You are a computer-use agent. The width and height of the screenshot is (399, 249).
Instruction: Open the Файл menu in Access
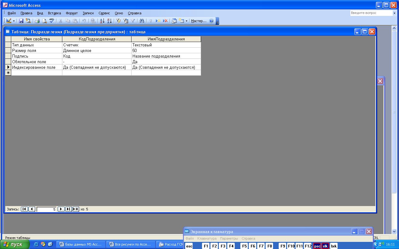pyautogui.click(x=12, y=13)
